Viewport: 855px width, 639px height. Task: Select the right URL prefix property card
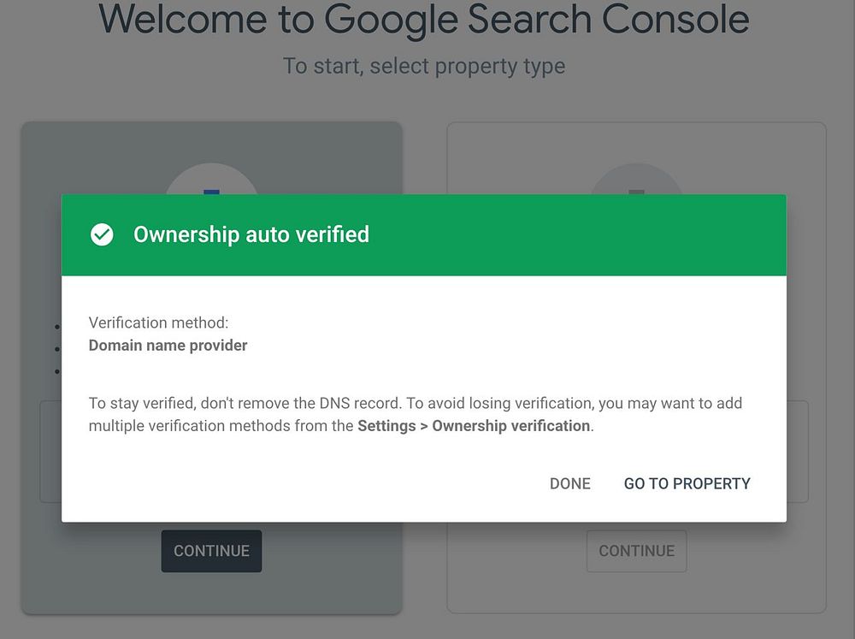pos(636,590)
